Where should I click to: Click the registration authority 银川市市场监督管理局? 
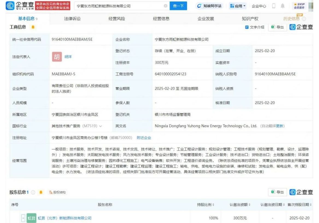pos(172,115)
